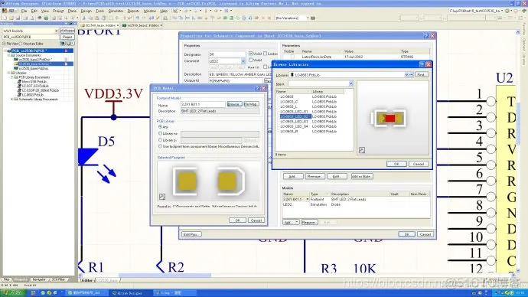Image resolution: width=528 pixels, height=297 pixels.
Task: Open the Mask dropdown in Browse Libraries
Action: pos(351,83)
